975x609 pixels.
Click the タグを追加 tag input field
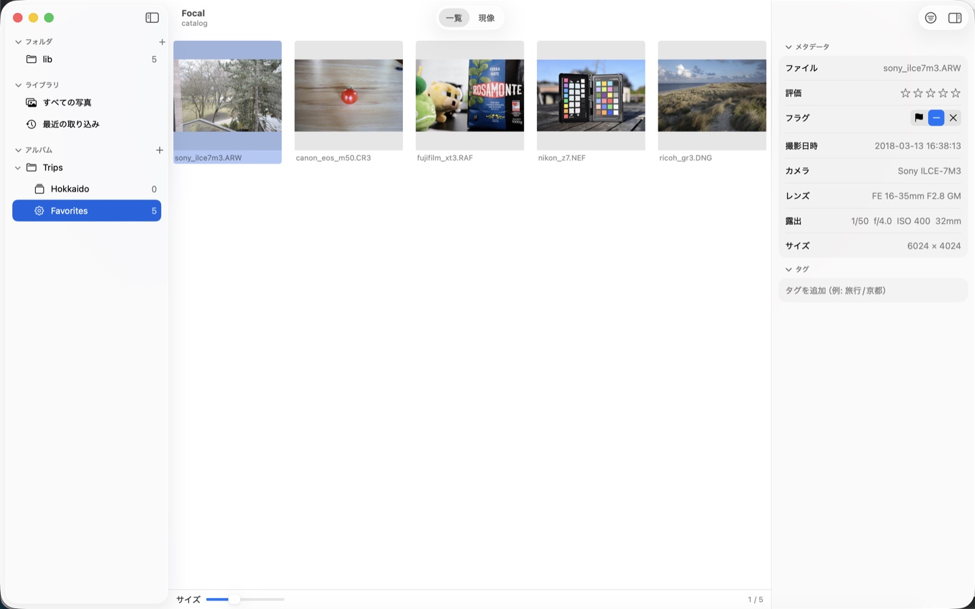tap(873, 291)
